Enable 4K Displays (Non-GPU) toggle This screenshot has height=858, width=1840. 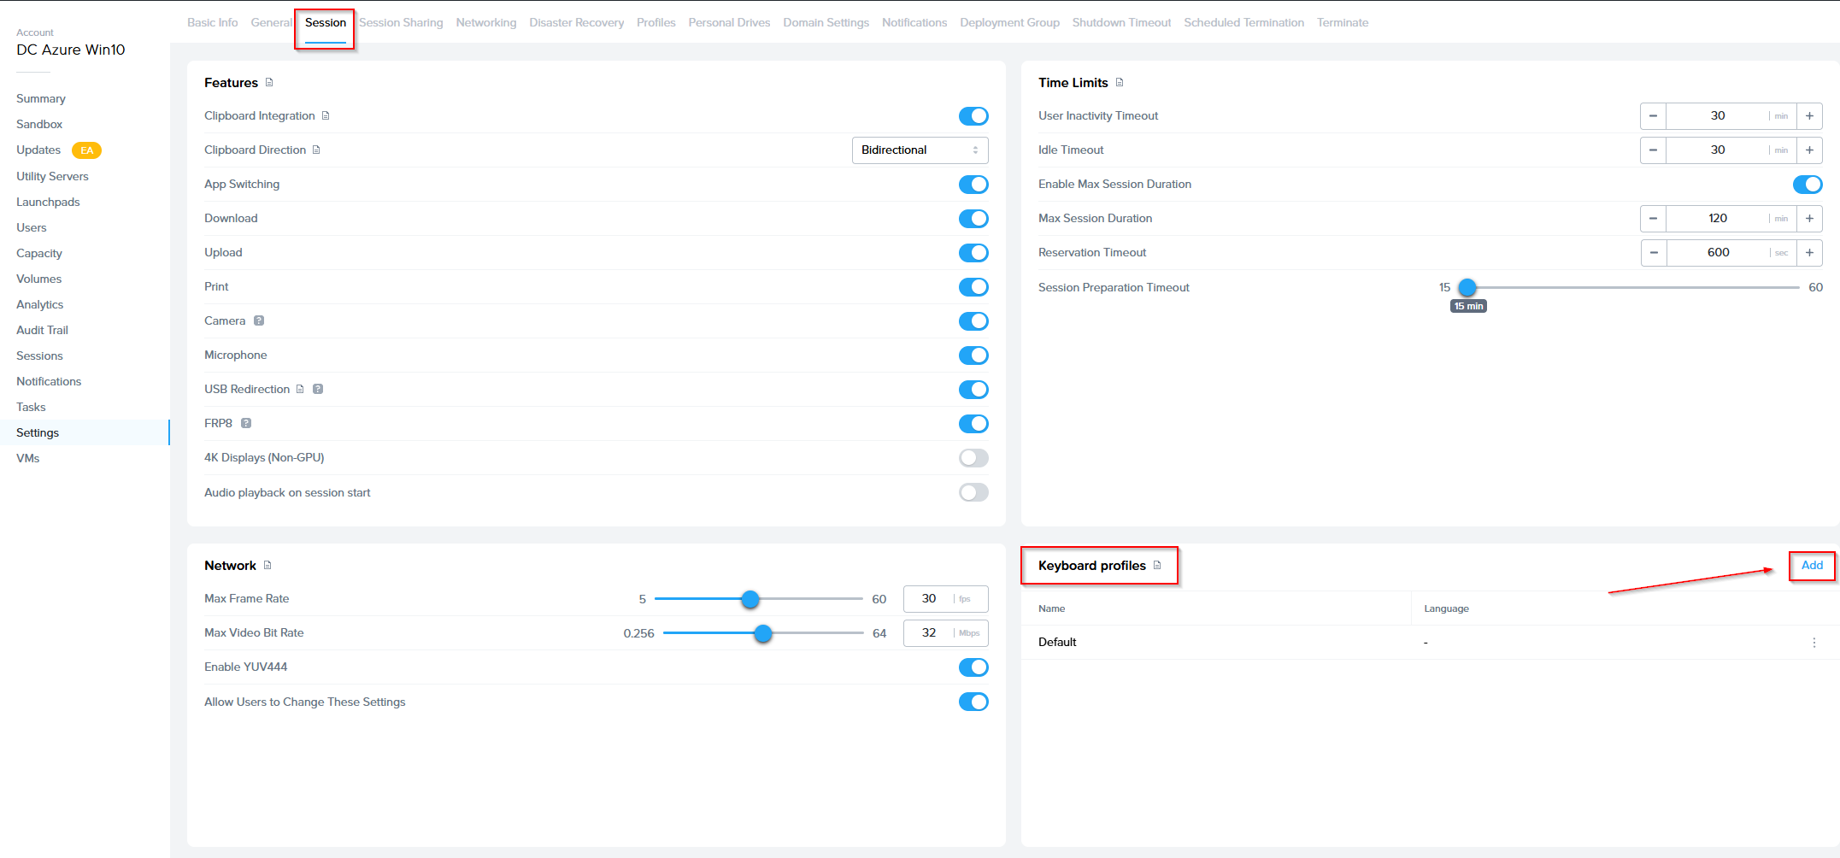pyautogui.click(x=973, y=458)
